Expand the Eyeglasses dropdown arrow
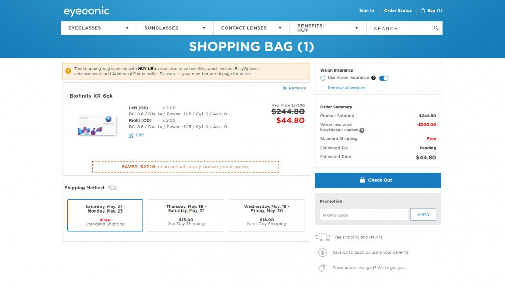The image size is (505, 282). 127,28
